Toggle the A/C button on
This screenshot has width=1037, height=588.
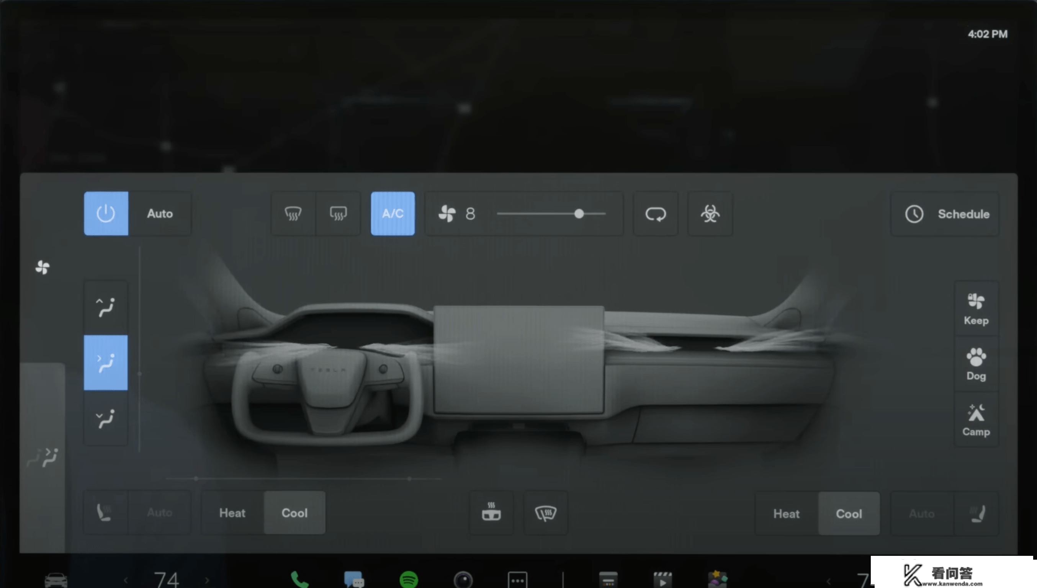pyautogui.click(x=393, y=213)
